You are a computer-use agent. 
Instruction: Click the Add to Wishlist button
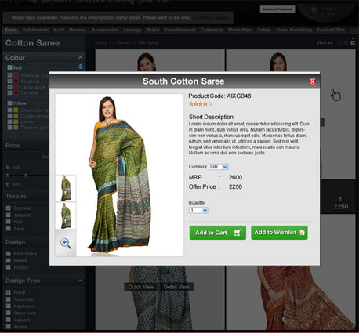pyautogui.click(x=279, y=233)
